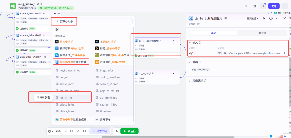The image size is (291, 138).
Task: Run node from side panel play button
Action: point(264,18)
